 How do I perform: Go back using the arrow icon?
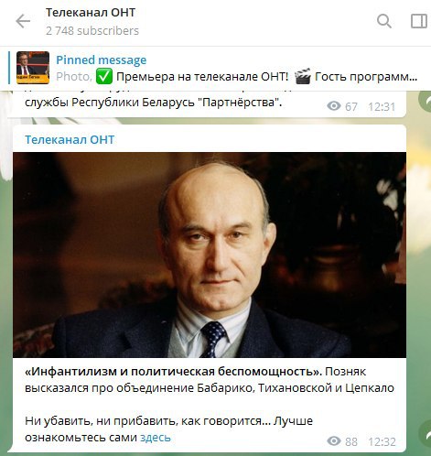23,21
